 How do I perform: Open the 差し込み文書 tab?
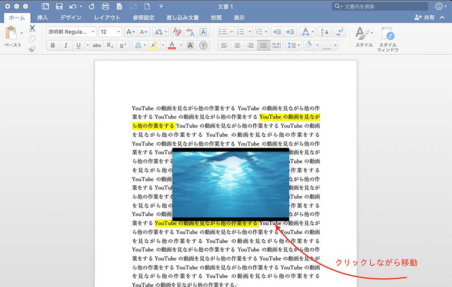(183, 18)
